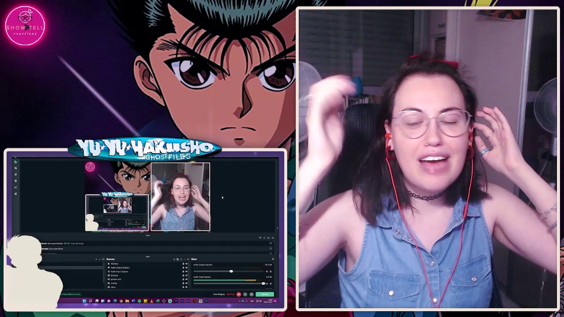This screenshot has width=564, height=317.
Task: Click the red recording indicator button
Action: click(x=239, y=294)
